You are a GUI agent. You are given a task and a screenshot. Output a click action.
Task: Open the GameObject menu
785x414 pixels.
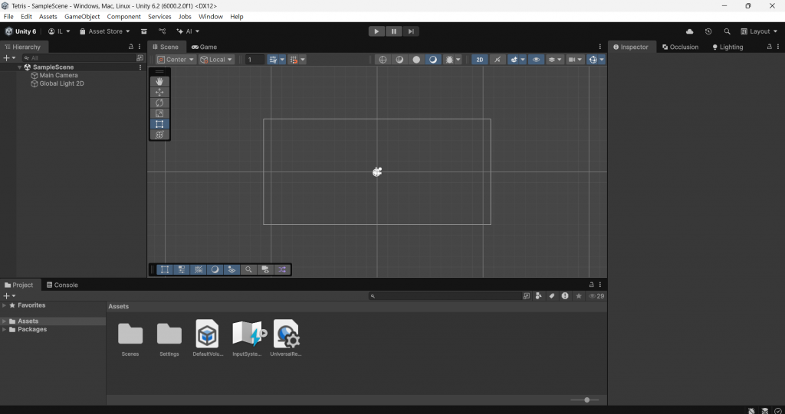click(82, 17)
